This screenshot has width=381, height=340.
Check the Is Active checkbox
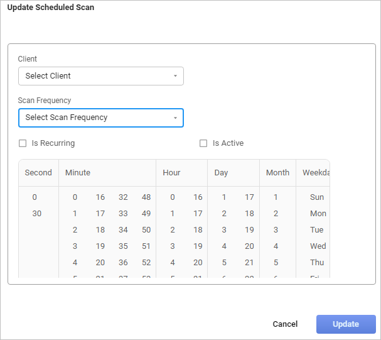203,143
